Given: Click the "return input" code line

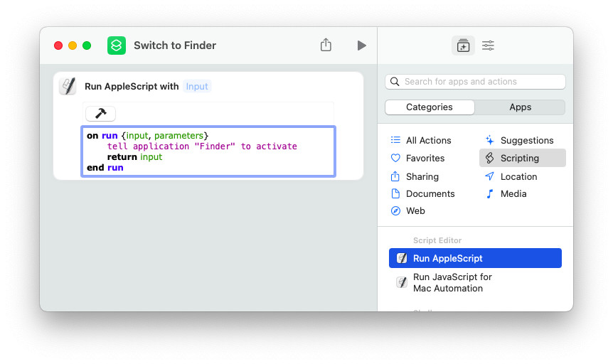Looking at the screenshot, I should [134, 157].
